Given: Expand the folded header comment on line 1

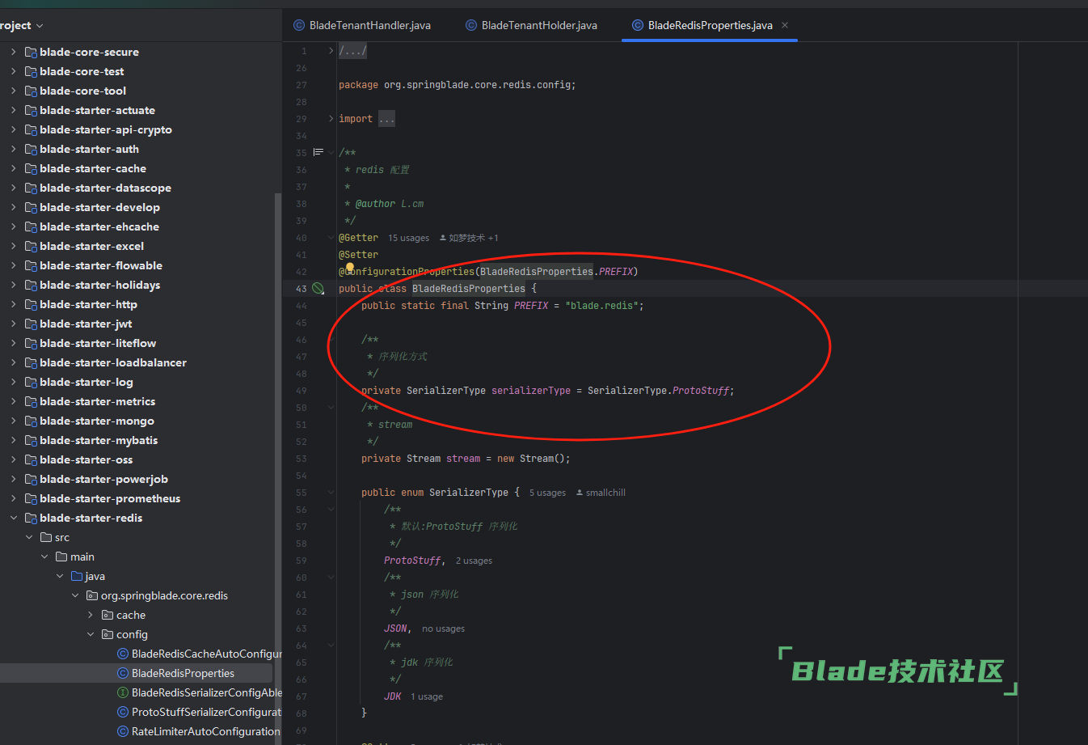Looking at the screenshot, I should 331,50.
